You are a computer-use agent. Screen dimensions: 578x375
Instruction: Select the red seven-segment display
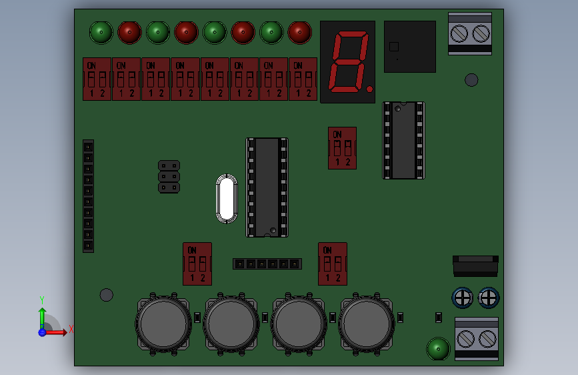(347, 61)
